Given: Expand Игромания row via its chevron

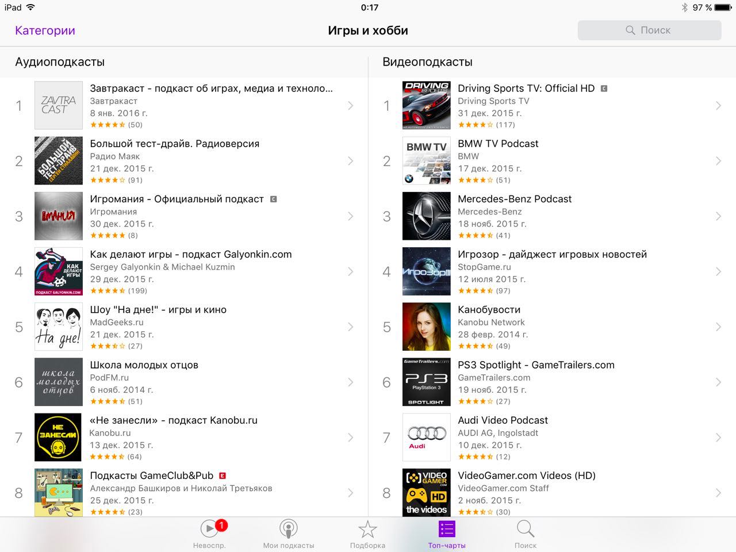Looking at the screenshot, I should (x=350, y=216).
